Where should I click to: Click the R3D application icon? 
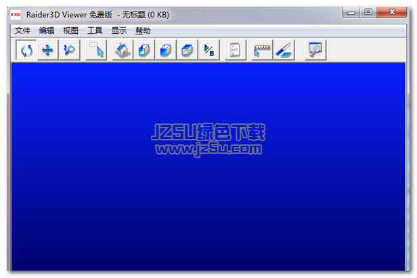16,15
